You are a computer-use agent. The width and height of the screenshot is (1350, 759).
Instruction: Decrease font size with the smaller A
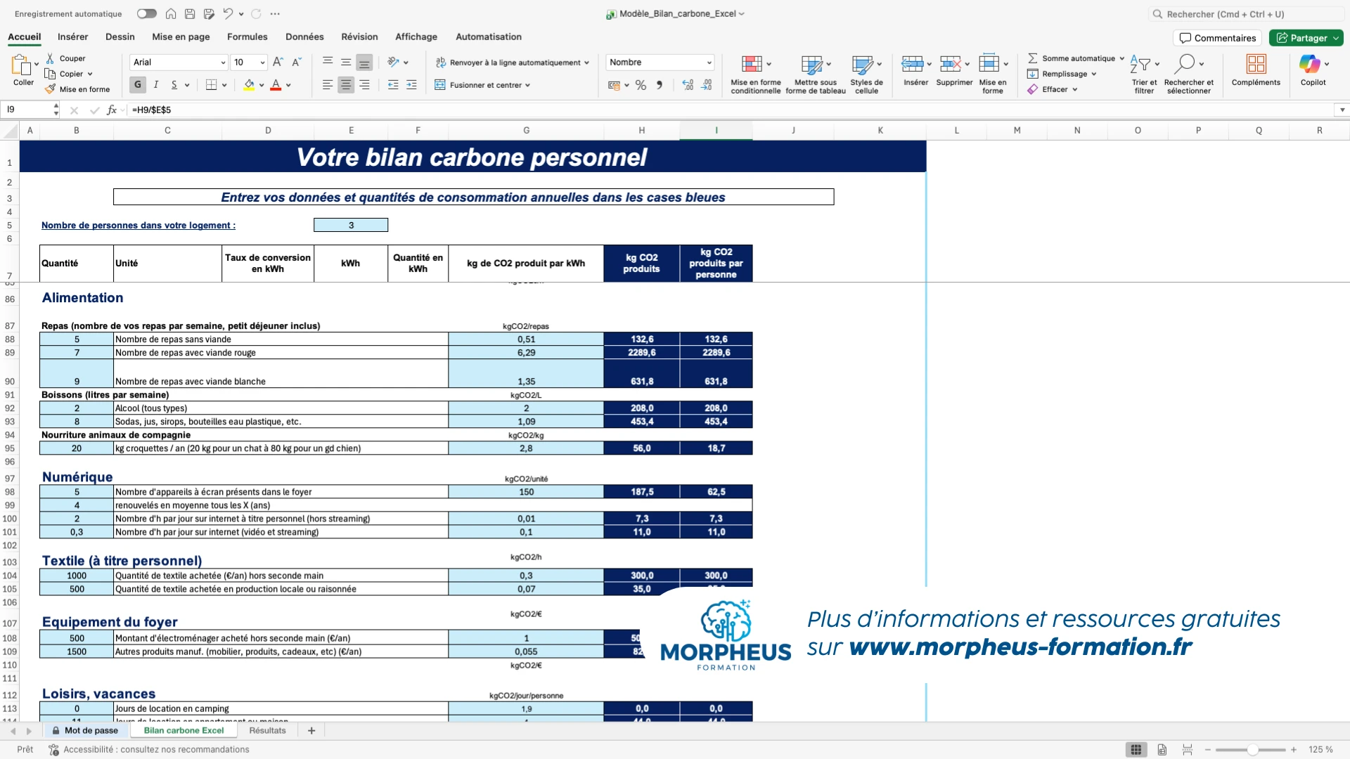(x=297, y=62)
